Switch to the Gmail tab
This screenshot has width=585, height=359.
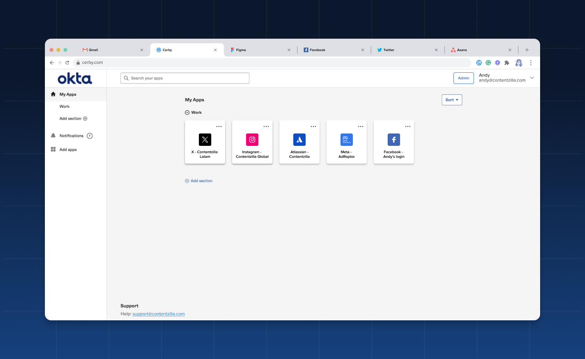[113, 50]
